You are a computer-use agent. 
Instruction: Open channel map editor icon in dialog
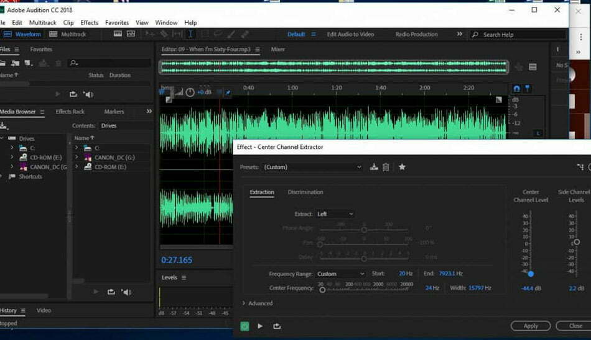pyautogui.click(x=580, y=167)
